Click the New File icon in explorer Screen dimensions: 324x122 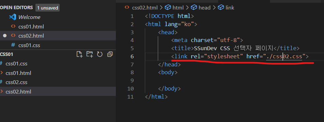(x=80, y=54)
